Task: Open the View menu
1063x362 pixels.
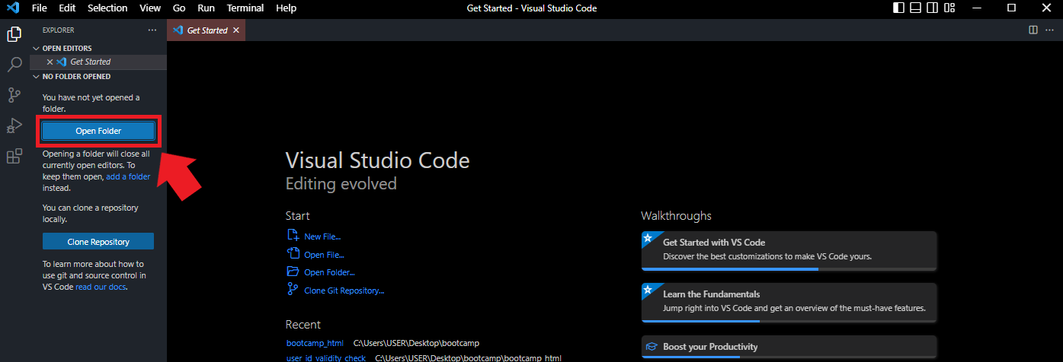Action: pos(150,8)
